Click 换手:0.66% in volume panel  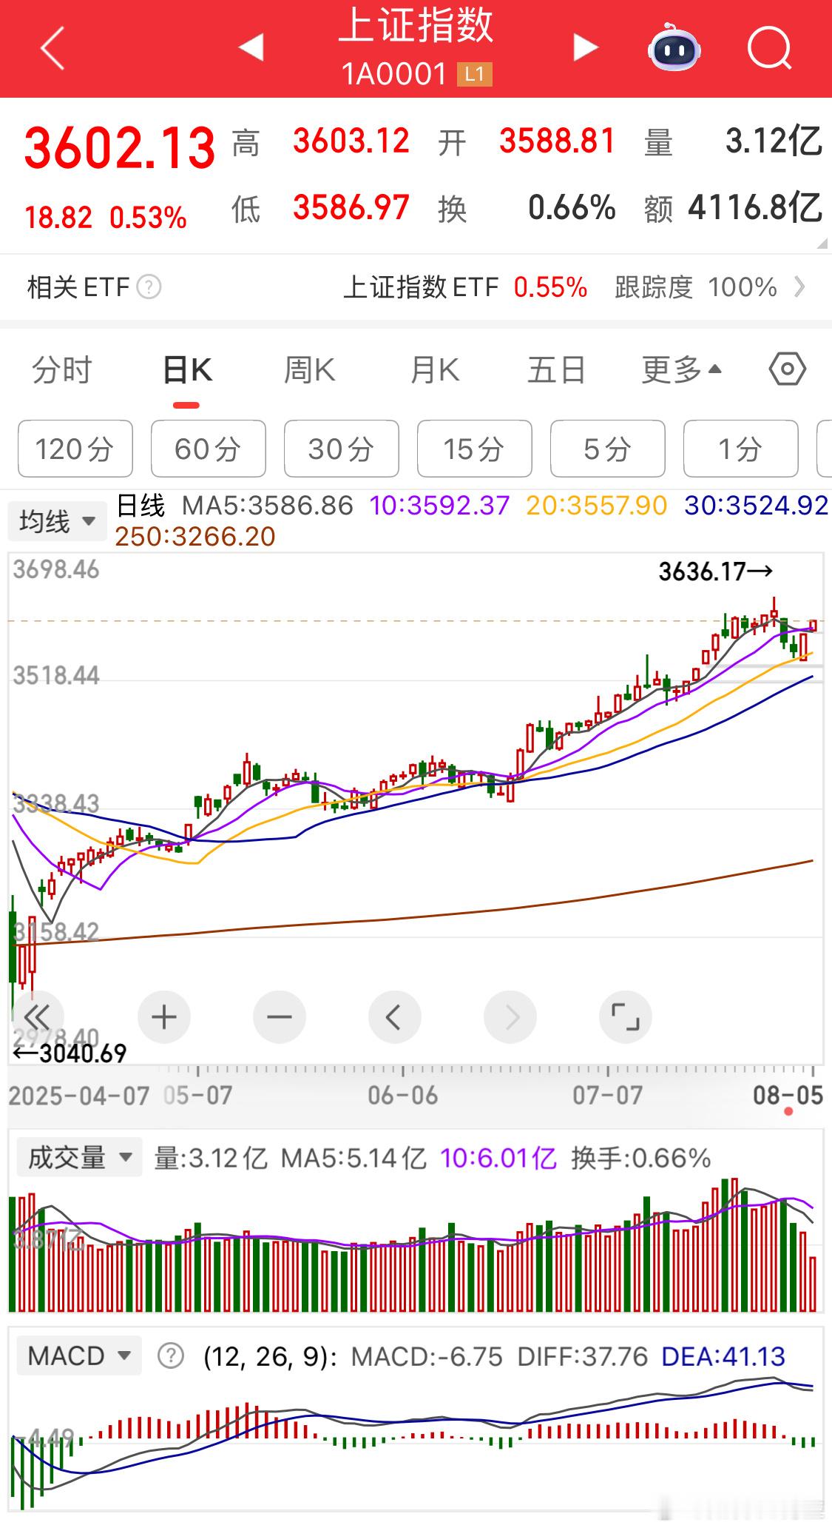pos(641,1157)
